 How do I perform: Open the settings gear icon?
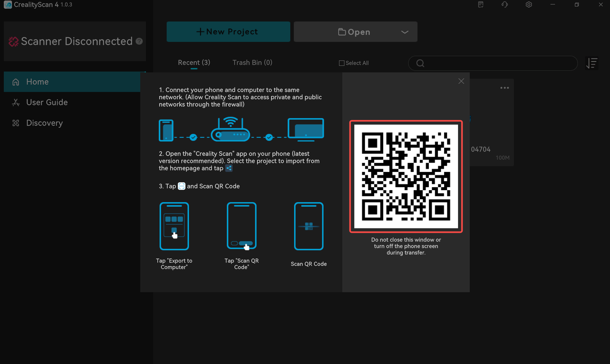tap(529, 5)
